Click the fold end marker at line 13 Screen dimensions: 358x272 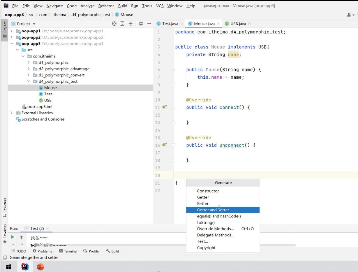click(173, 122)
